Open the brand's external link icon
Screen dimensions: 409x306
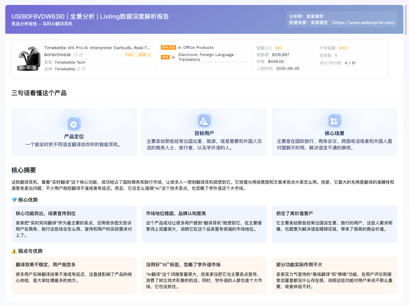pos(84,69)
